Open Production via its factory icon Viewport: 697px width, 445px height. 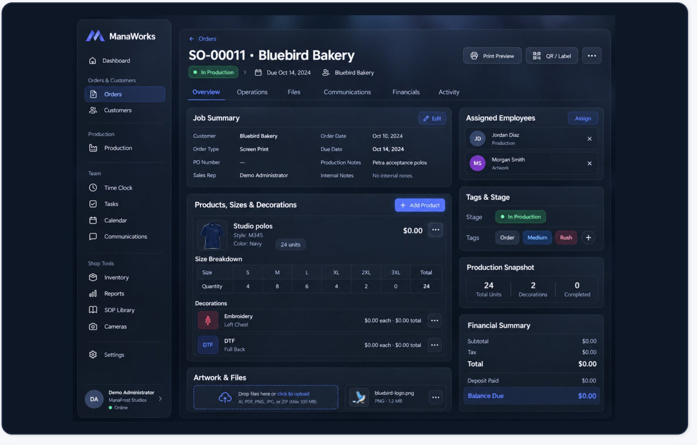point(93,148)
